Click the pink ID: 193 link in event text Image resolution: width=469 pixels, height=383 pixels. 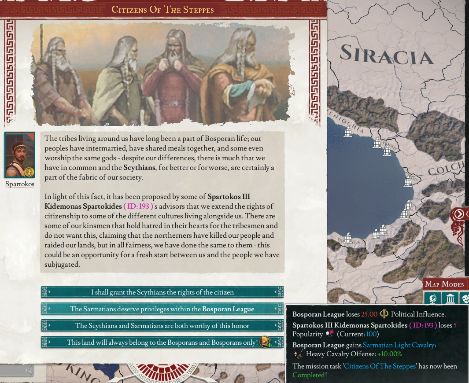coord(138,206)
